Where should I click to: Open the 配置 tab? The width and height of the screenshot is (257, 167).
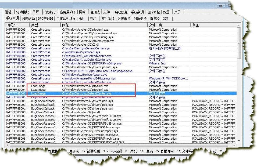click(x=166, y=12)
